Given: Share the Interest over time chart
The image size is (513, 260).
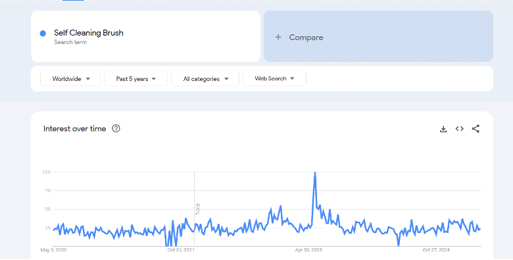Looking at the screenshot, I should coord(476,129).
